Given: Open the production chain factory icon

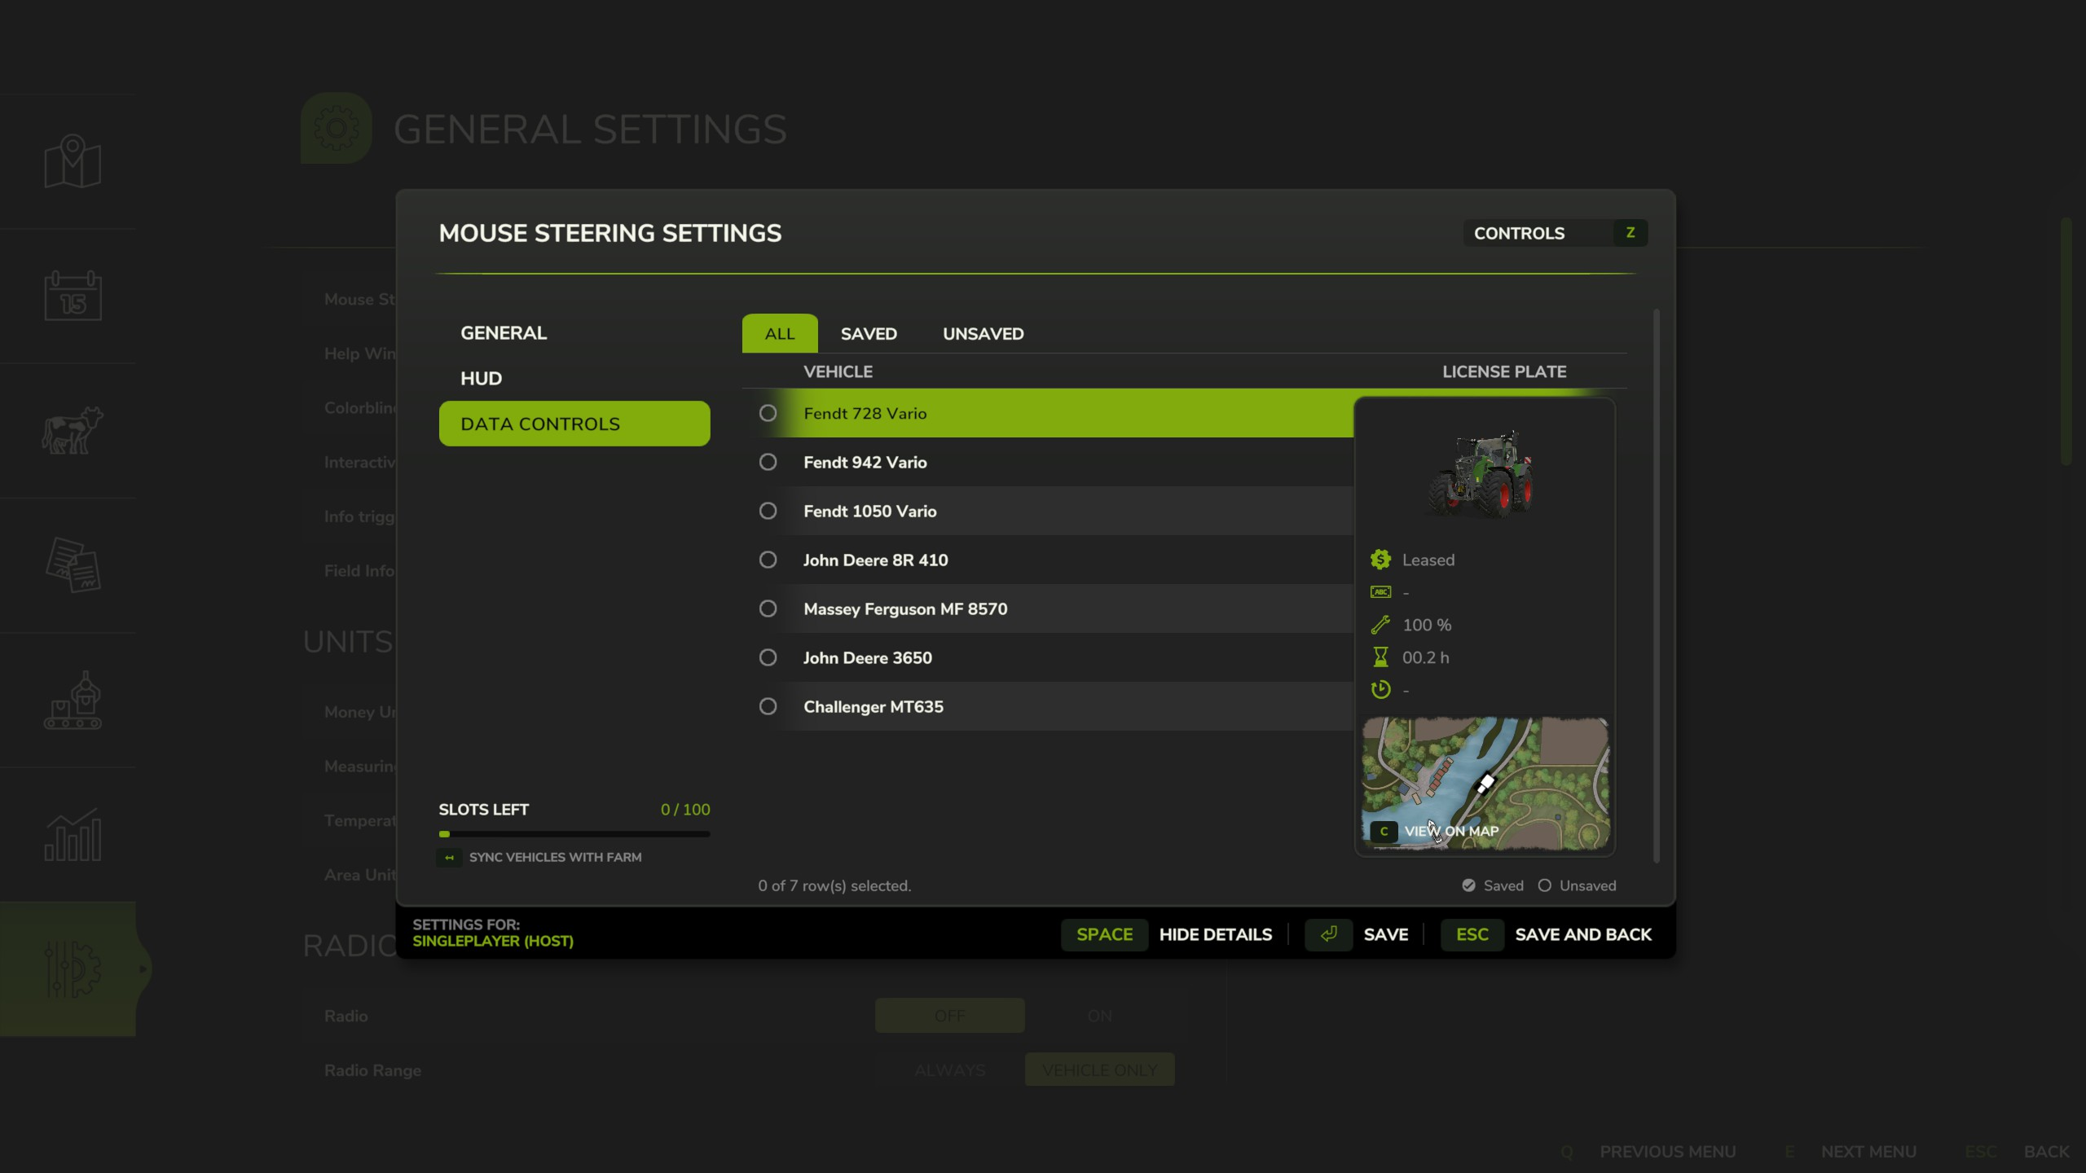Looking at the screenshot, I should [x=73, y=700].
